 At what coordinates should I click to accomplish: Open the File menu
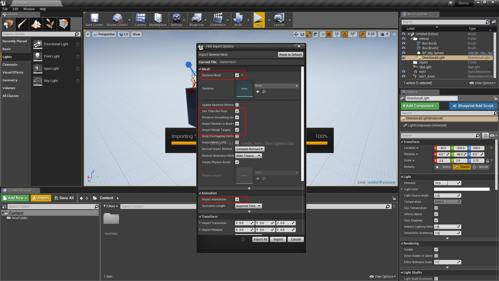click(5, 9)
